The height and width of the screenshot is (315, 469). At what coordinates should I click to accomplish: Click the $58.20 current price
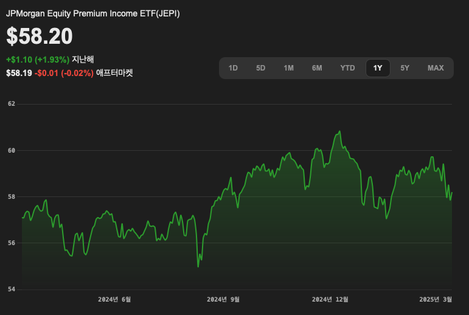pyautogui.click(x=40, y=36)
